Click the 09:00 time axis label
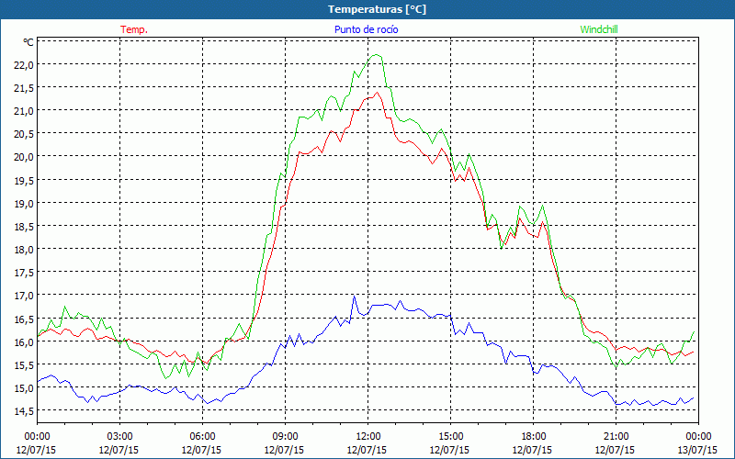This screenshot has height=459, width=735. (285, 437)
